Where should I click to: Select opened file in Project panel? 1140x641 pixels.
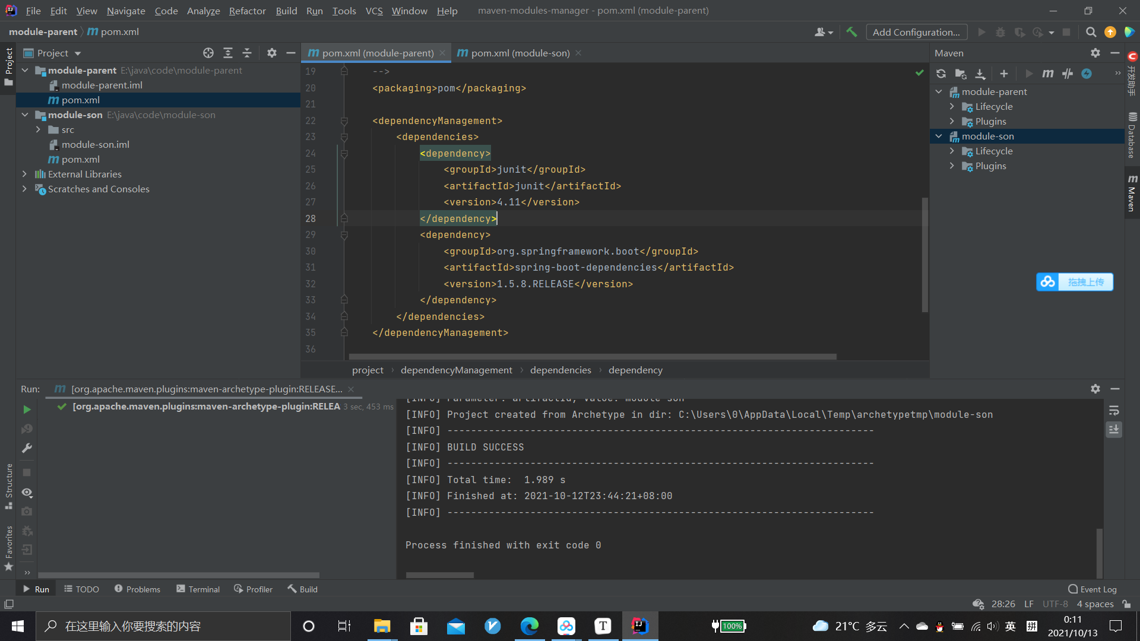click(x=208, y=53)
